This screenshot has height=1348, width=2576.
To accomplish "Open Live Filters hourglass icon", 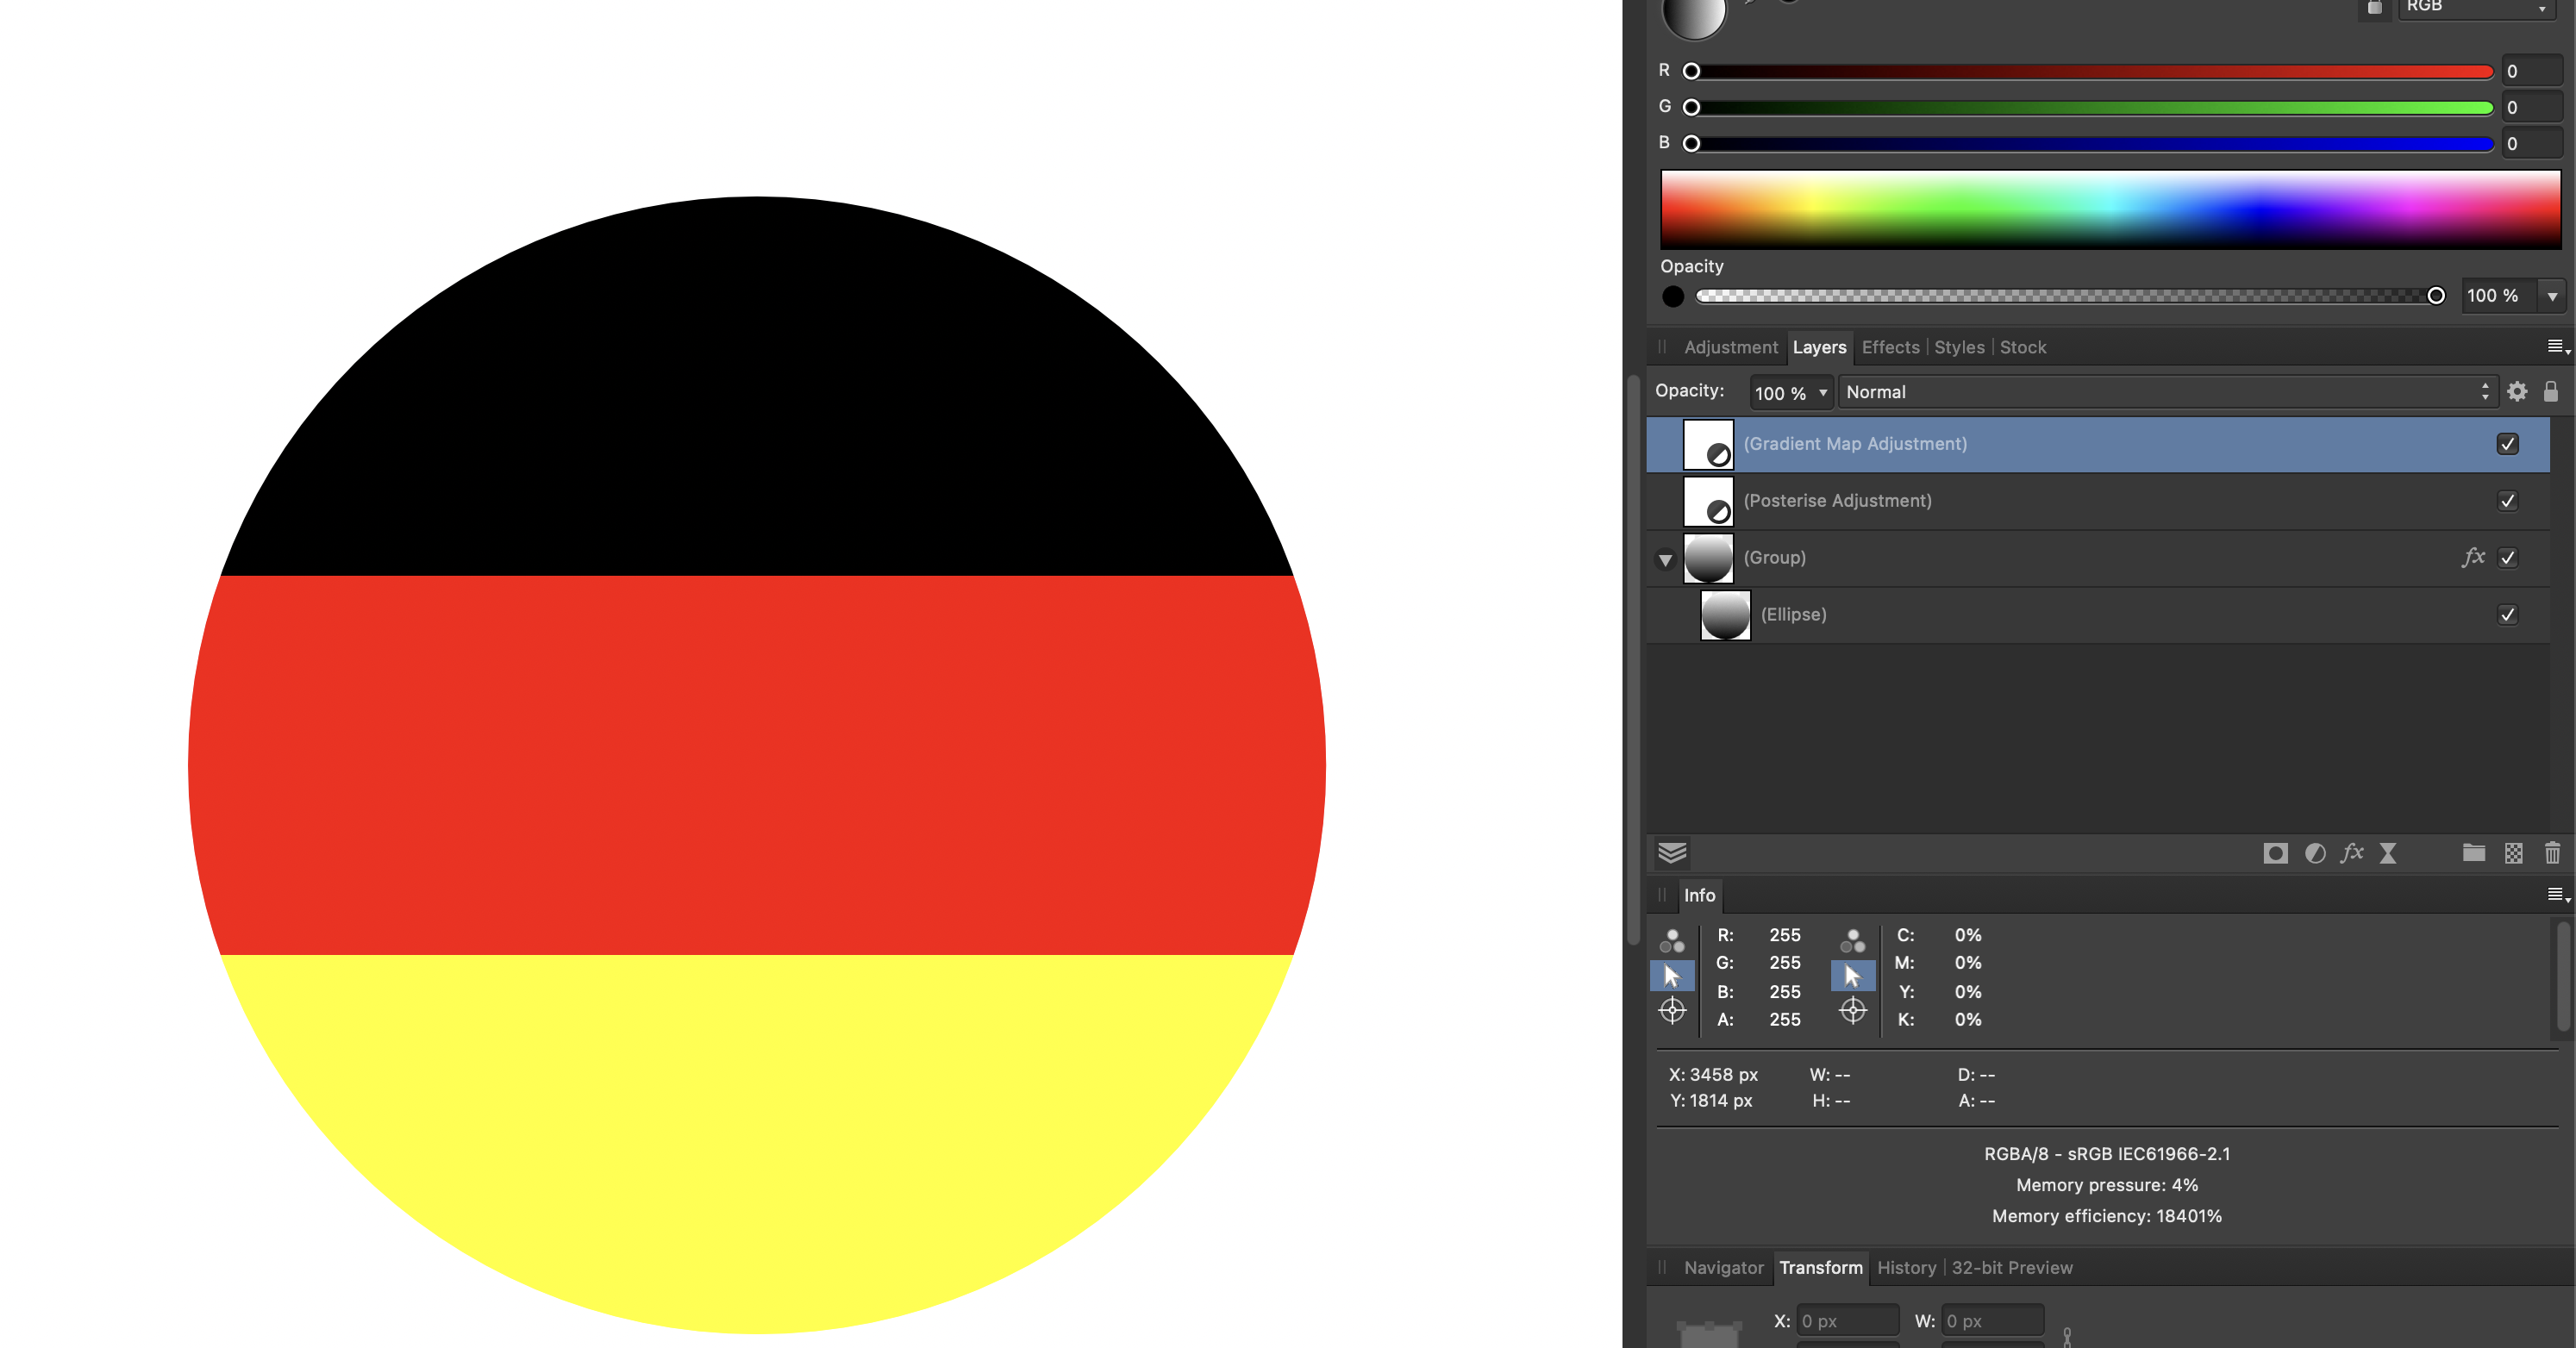I will [x=2388, y=853].
